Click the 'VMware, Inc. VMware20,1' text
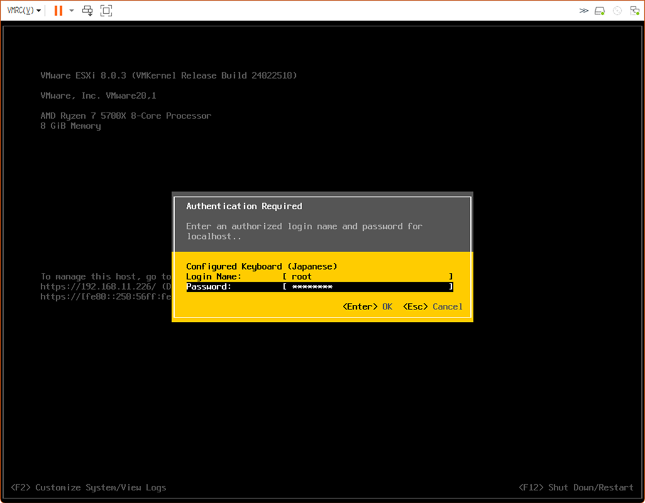The height and width of the screenshot is (503, 645). tap(98, 96)
